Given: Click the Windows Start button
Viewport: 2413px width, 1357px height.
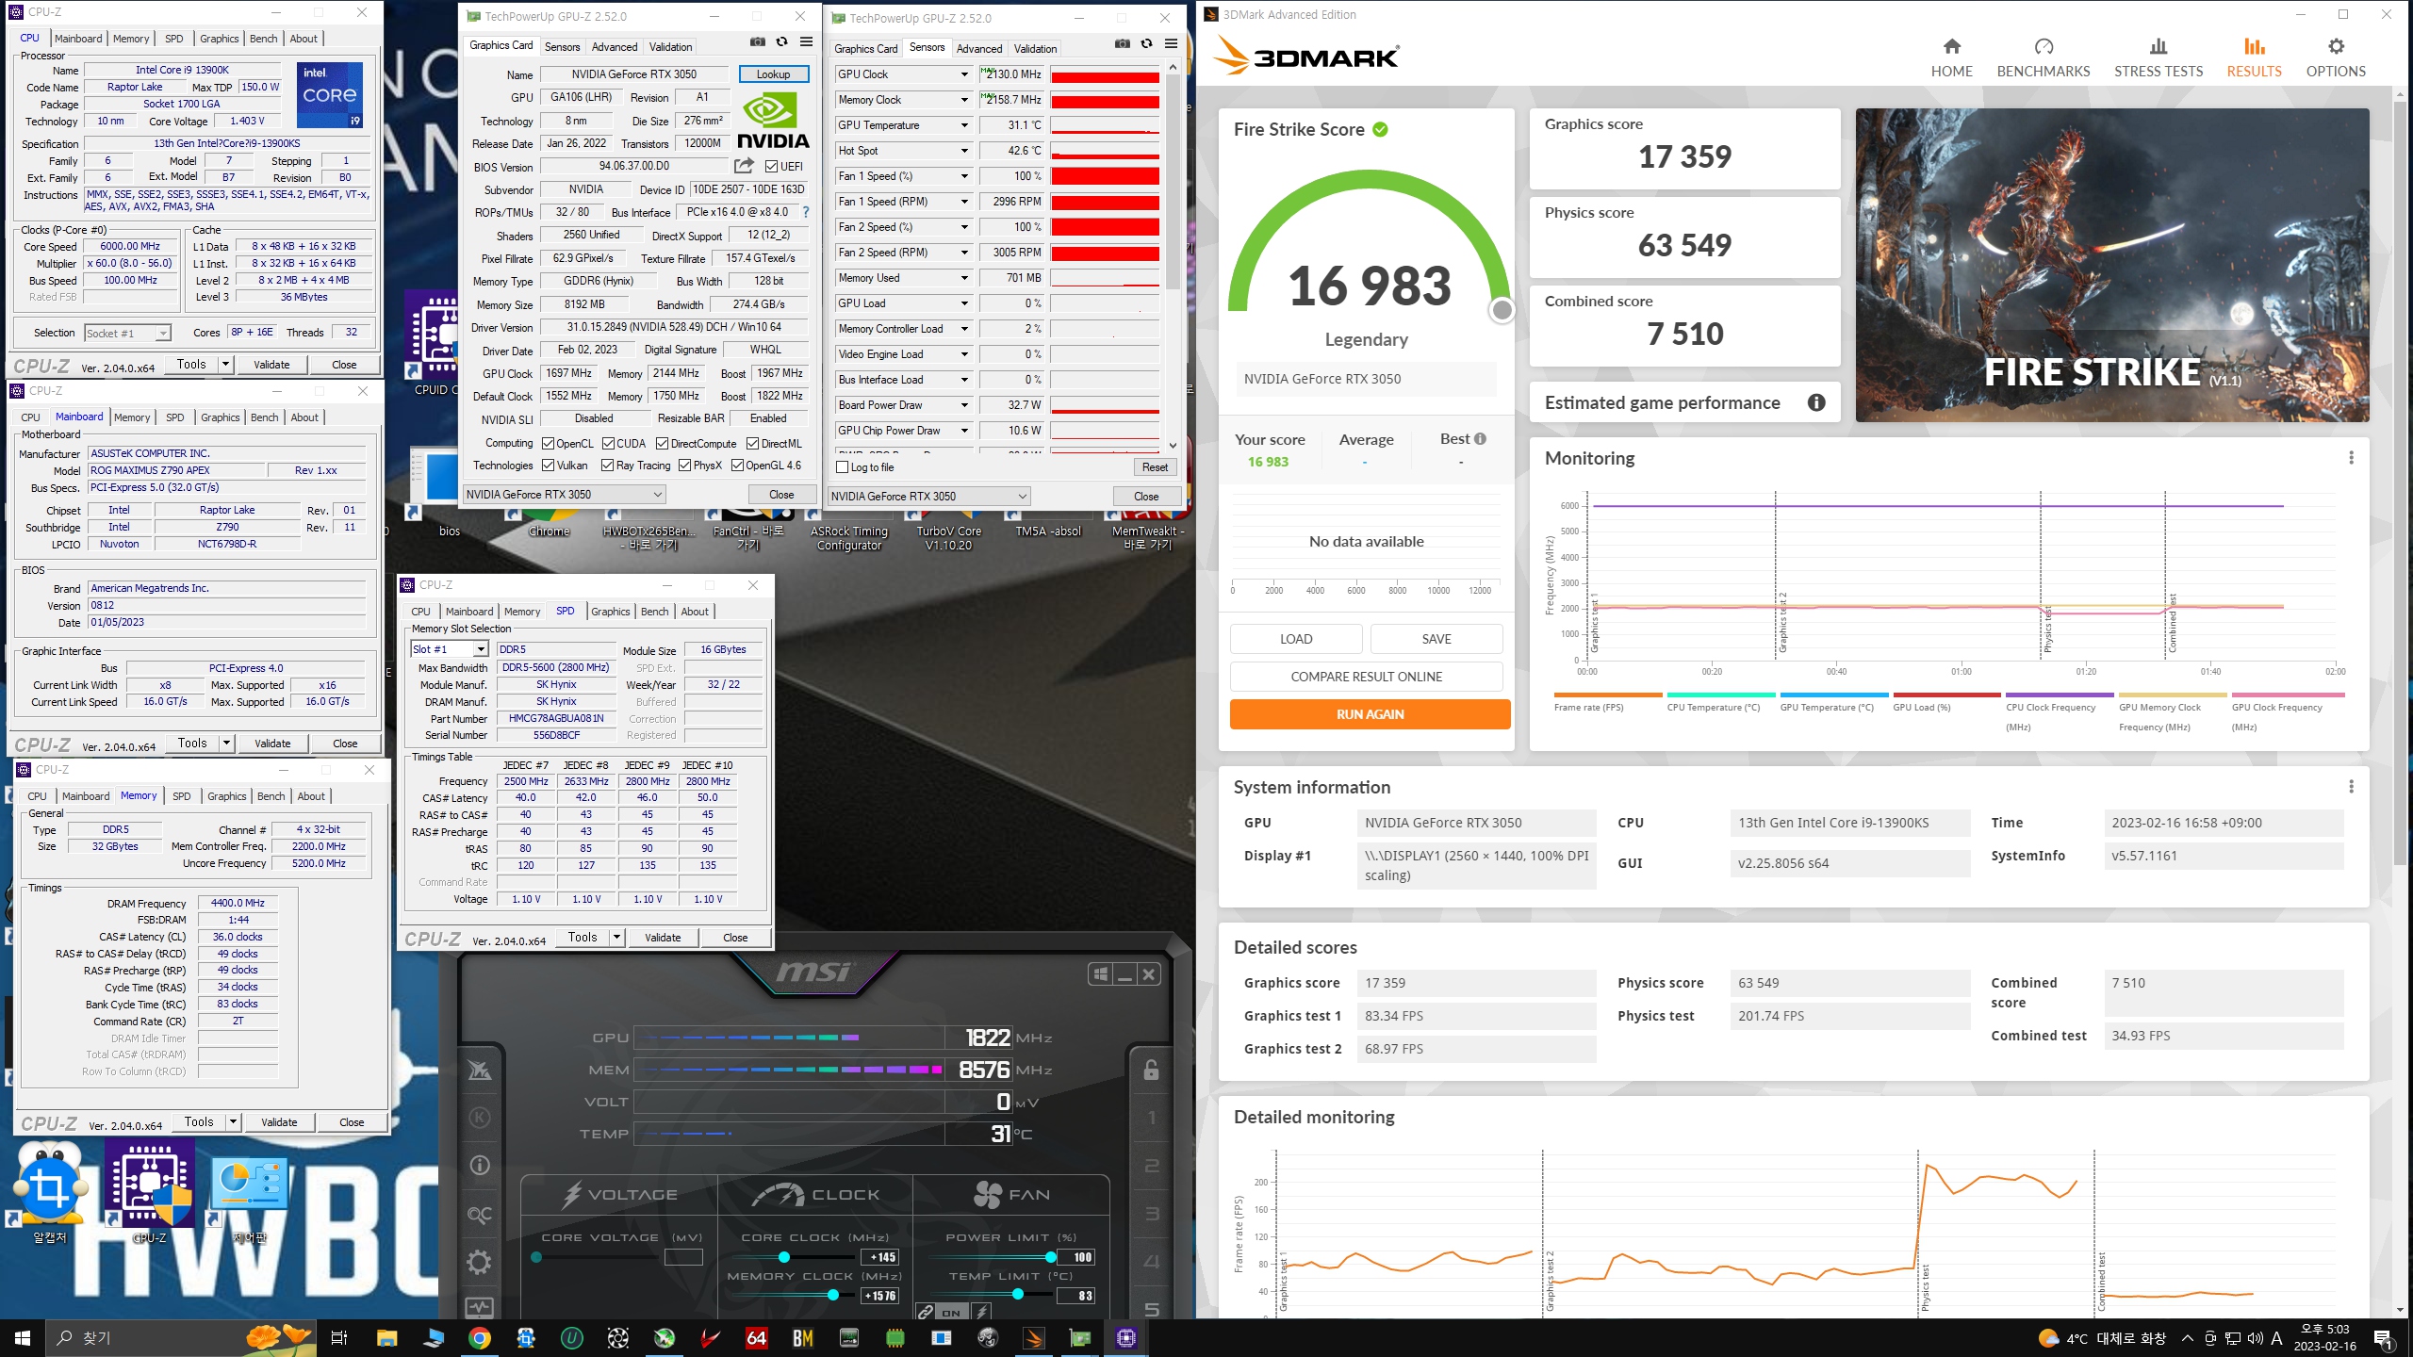Looking at the screenshot, I should (23, 1338).
